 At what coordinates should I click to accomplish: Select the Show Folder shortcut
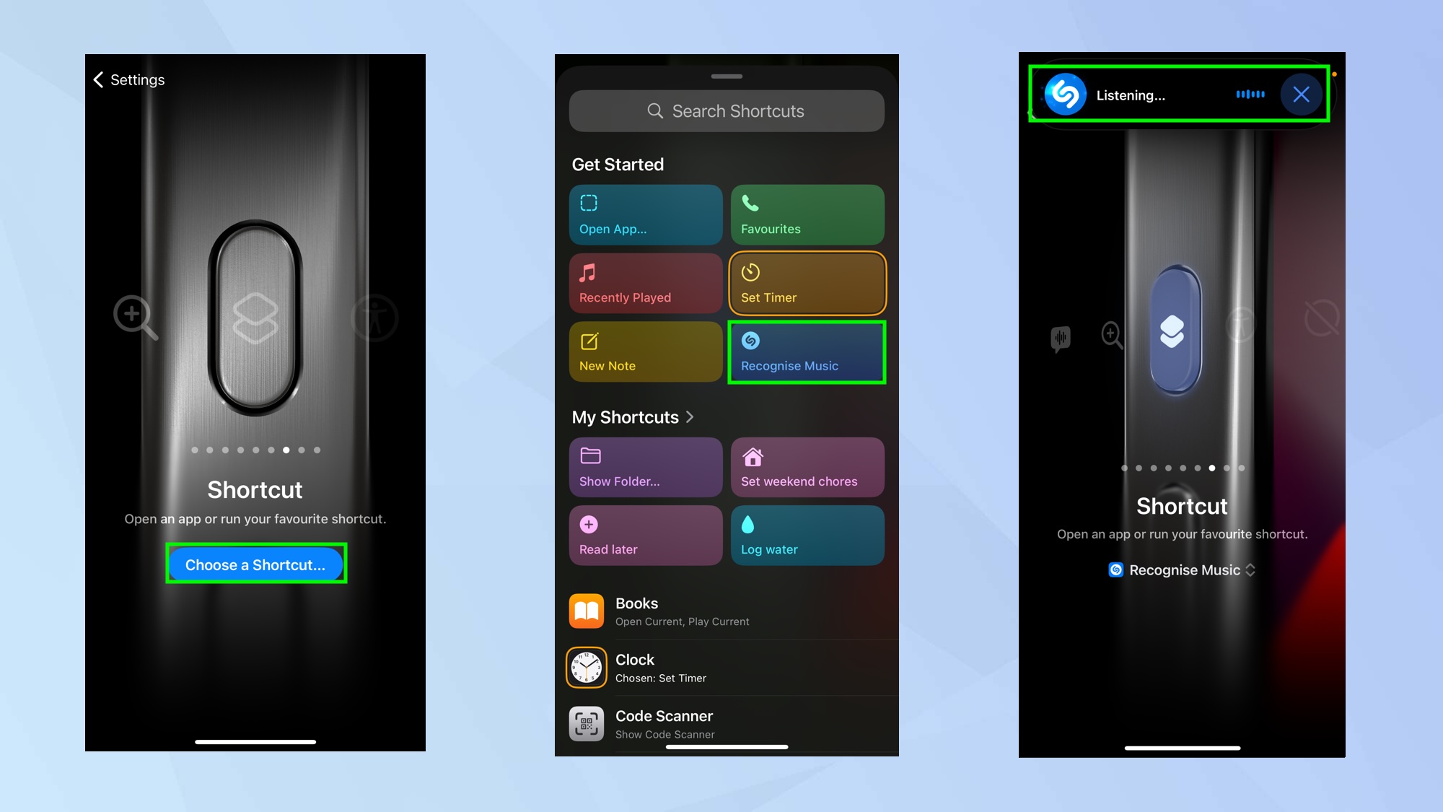[x=645, y=467]
